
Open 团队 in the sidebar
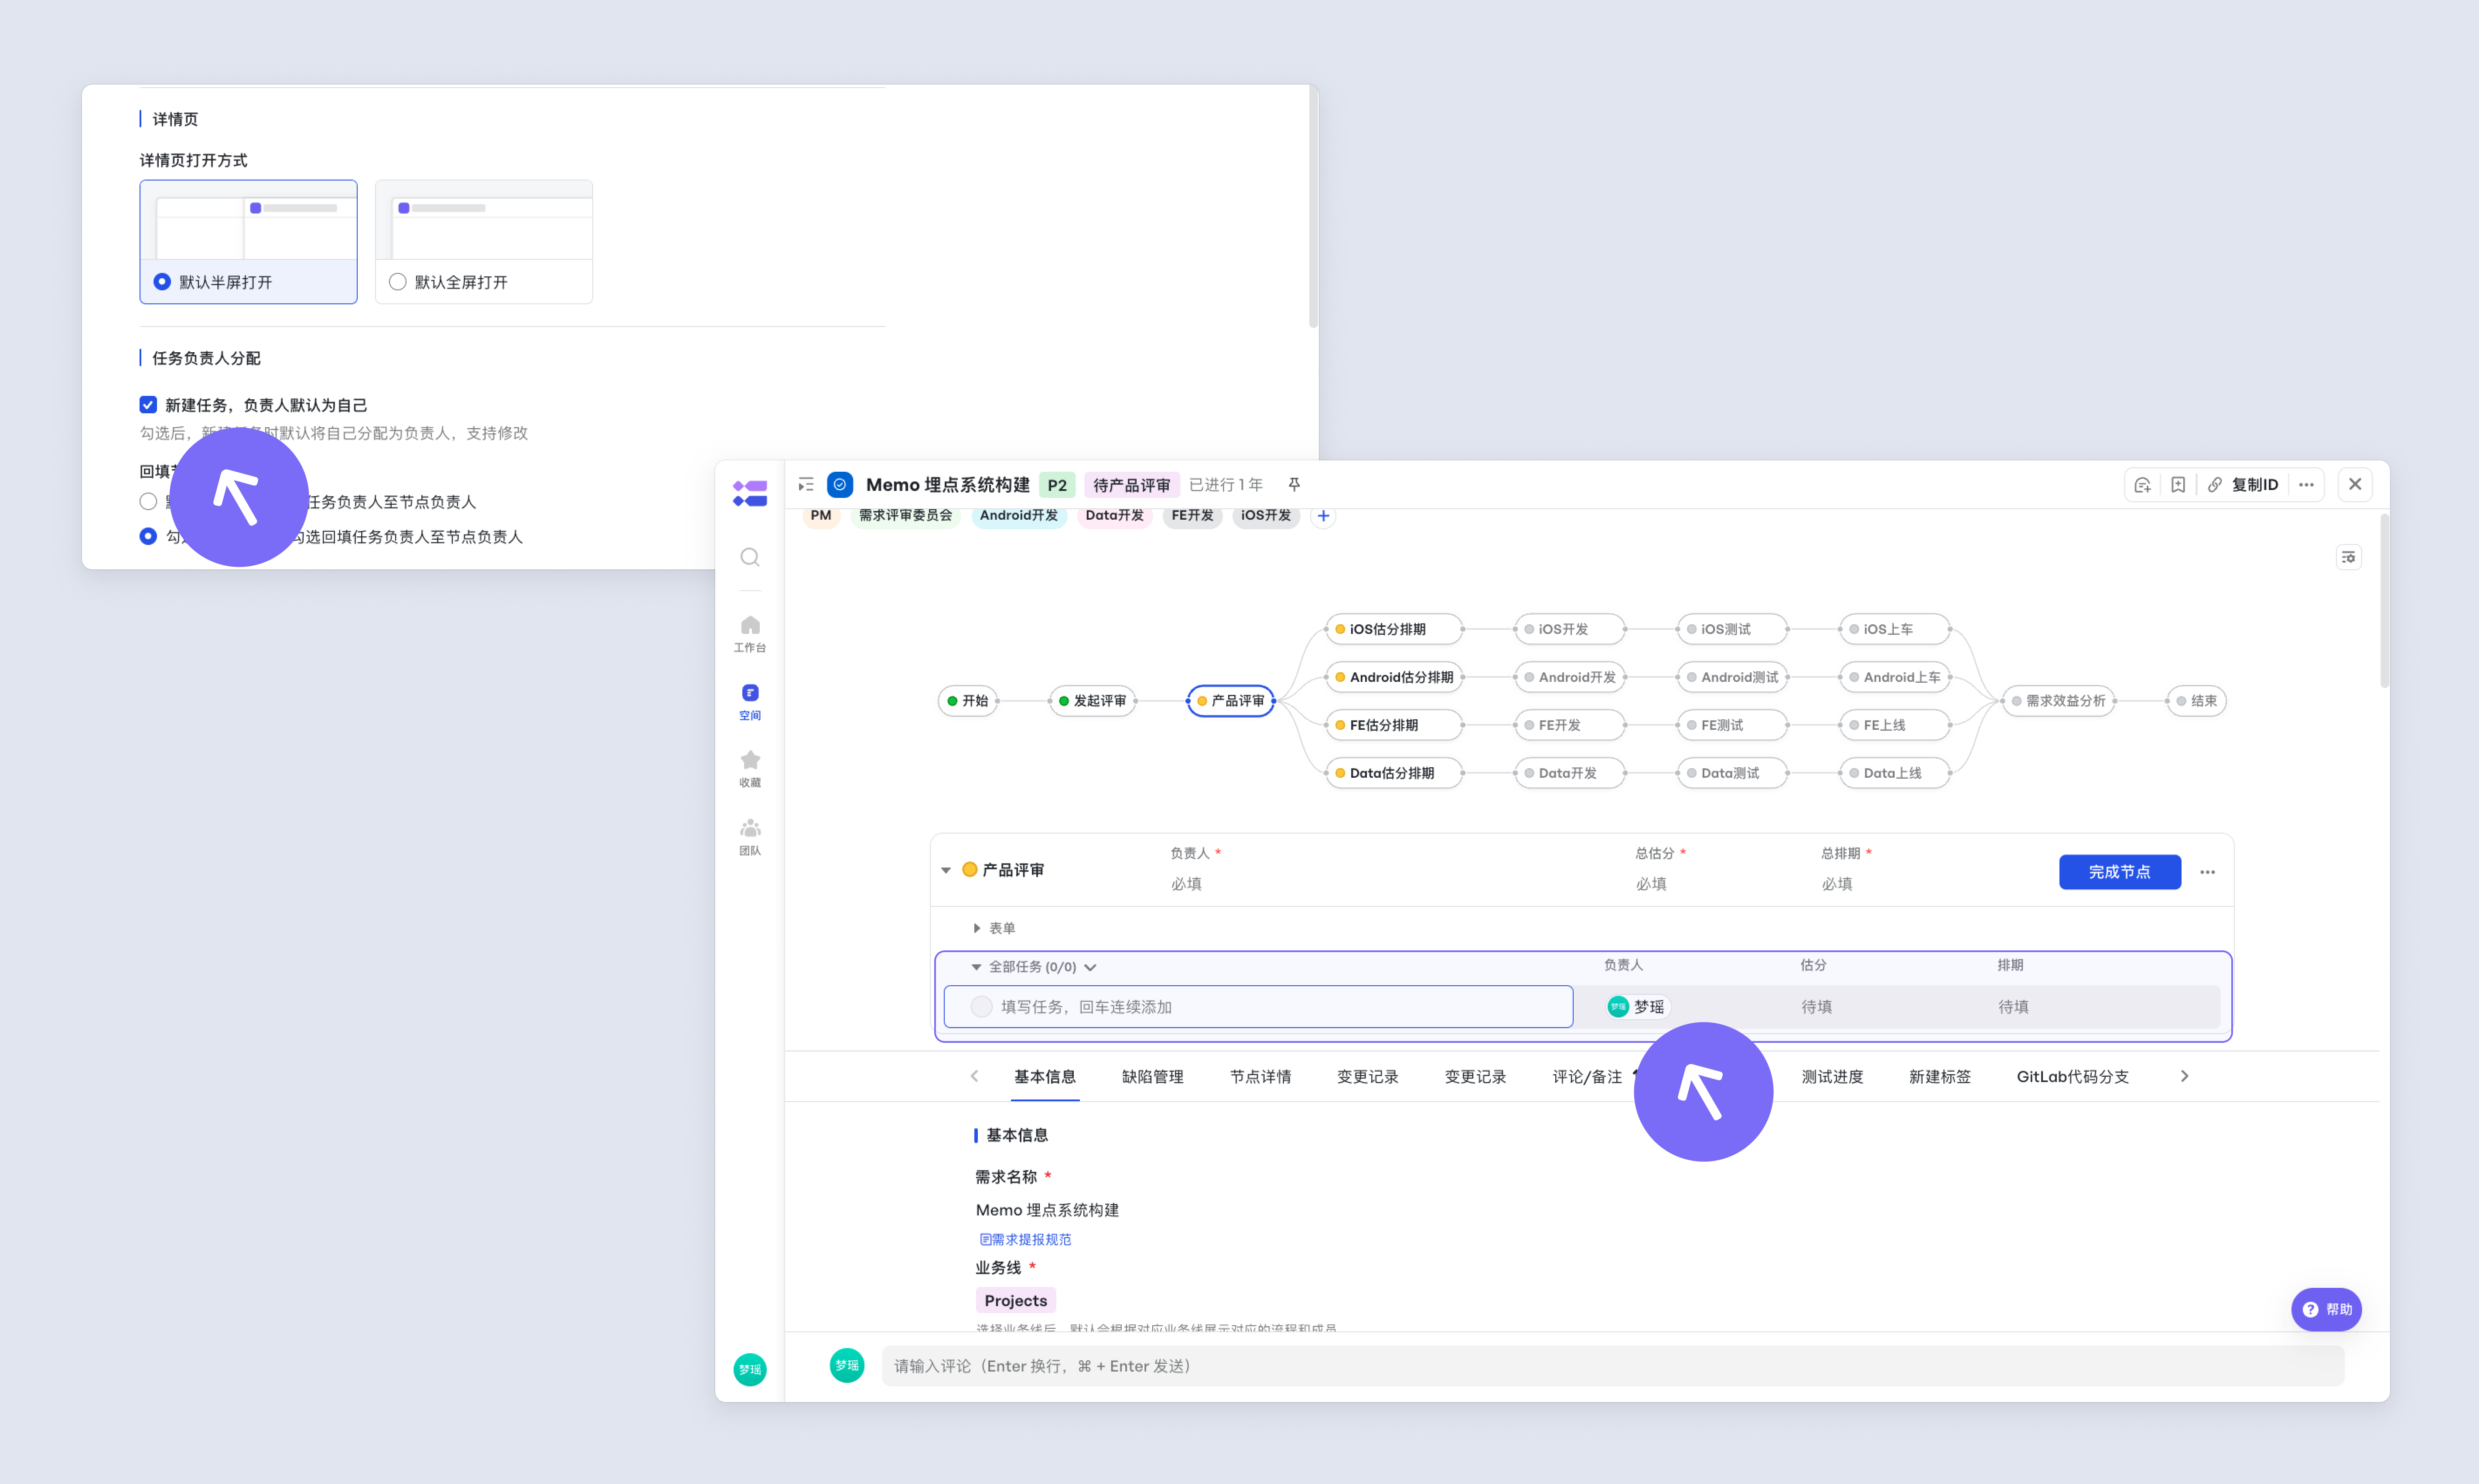(x=749, y=837)
